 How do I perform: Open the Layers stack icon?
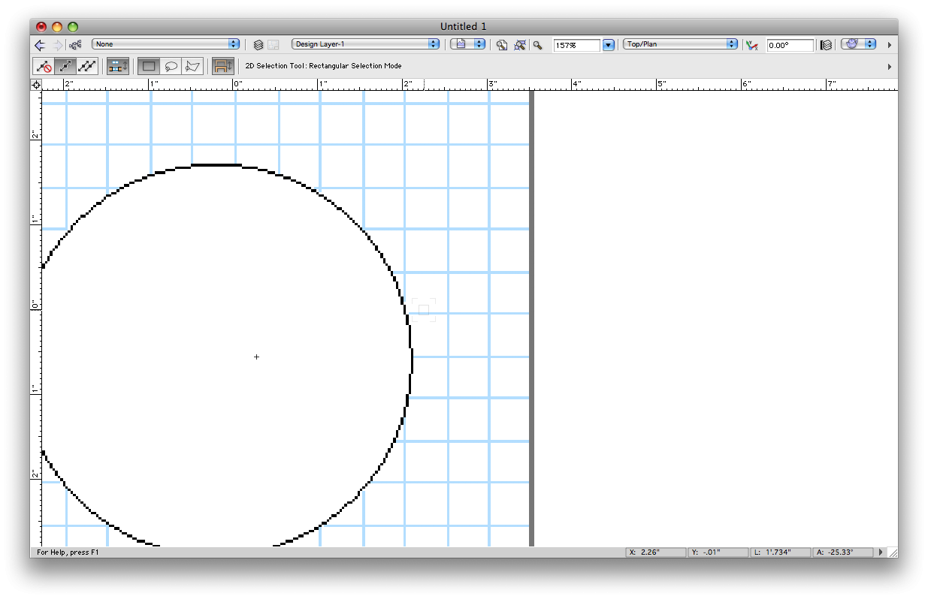258,45
